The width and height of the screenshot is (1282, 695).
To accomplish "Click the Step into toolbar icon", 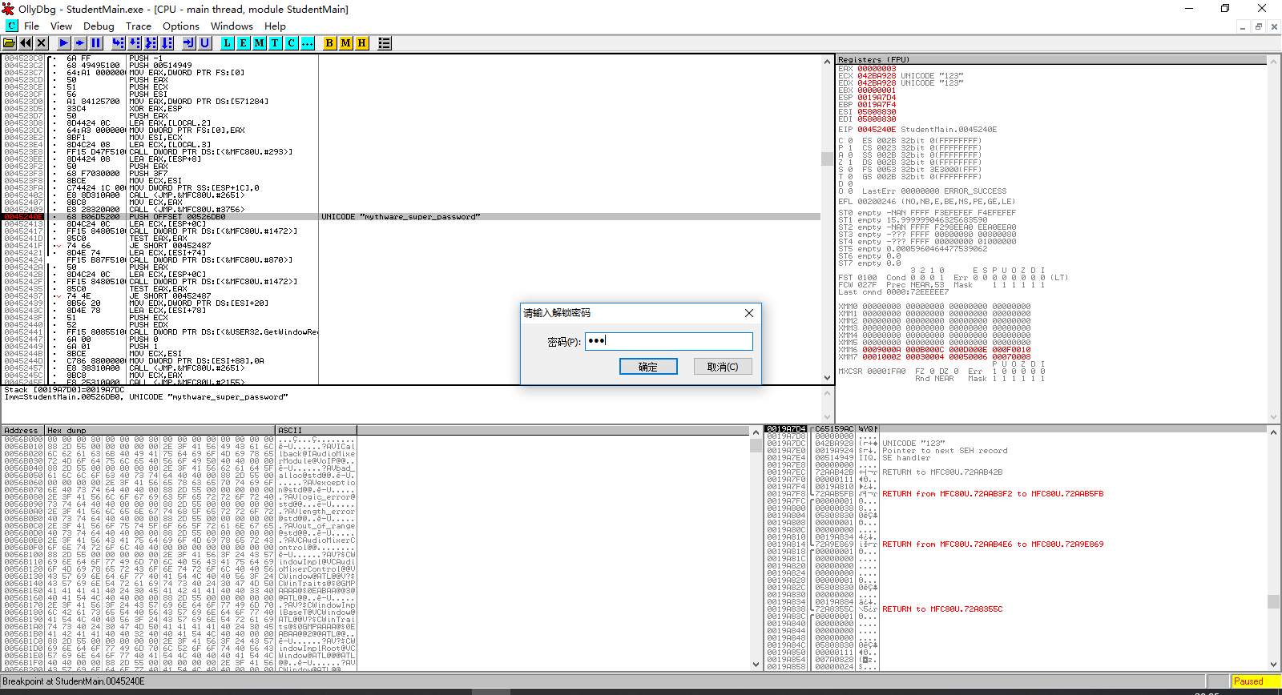I will click(x=119, y=43).
